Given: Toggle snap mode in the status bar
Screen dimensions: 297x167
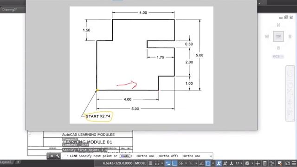Looking at the screenshot, I should pos(157,163).
